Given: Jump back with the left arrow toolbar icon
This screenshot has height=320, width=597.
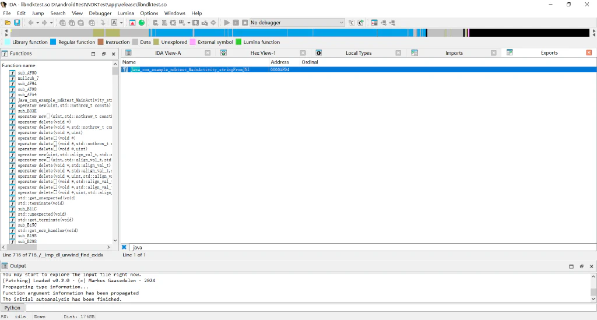Looking at the screenshot, I should (x=31, y=23).
